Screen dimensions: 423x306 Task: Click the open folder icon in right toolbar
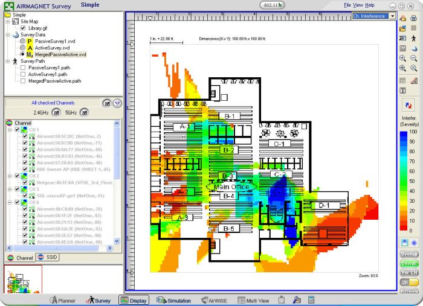(x=403, y=28)
